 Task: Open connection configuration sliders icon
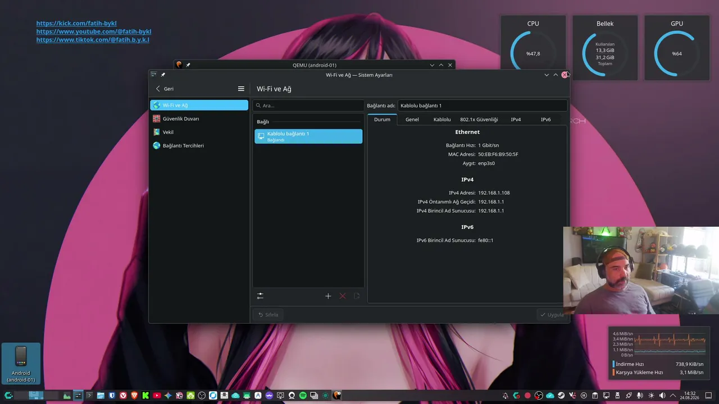(260, 296)
